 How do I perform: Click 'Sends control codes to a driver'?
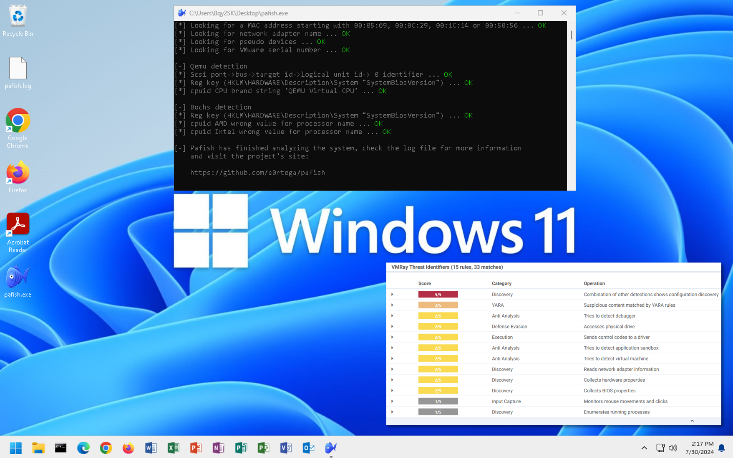[617, 337]
